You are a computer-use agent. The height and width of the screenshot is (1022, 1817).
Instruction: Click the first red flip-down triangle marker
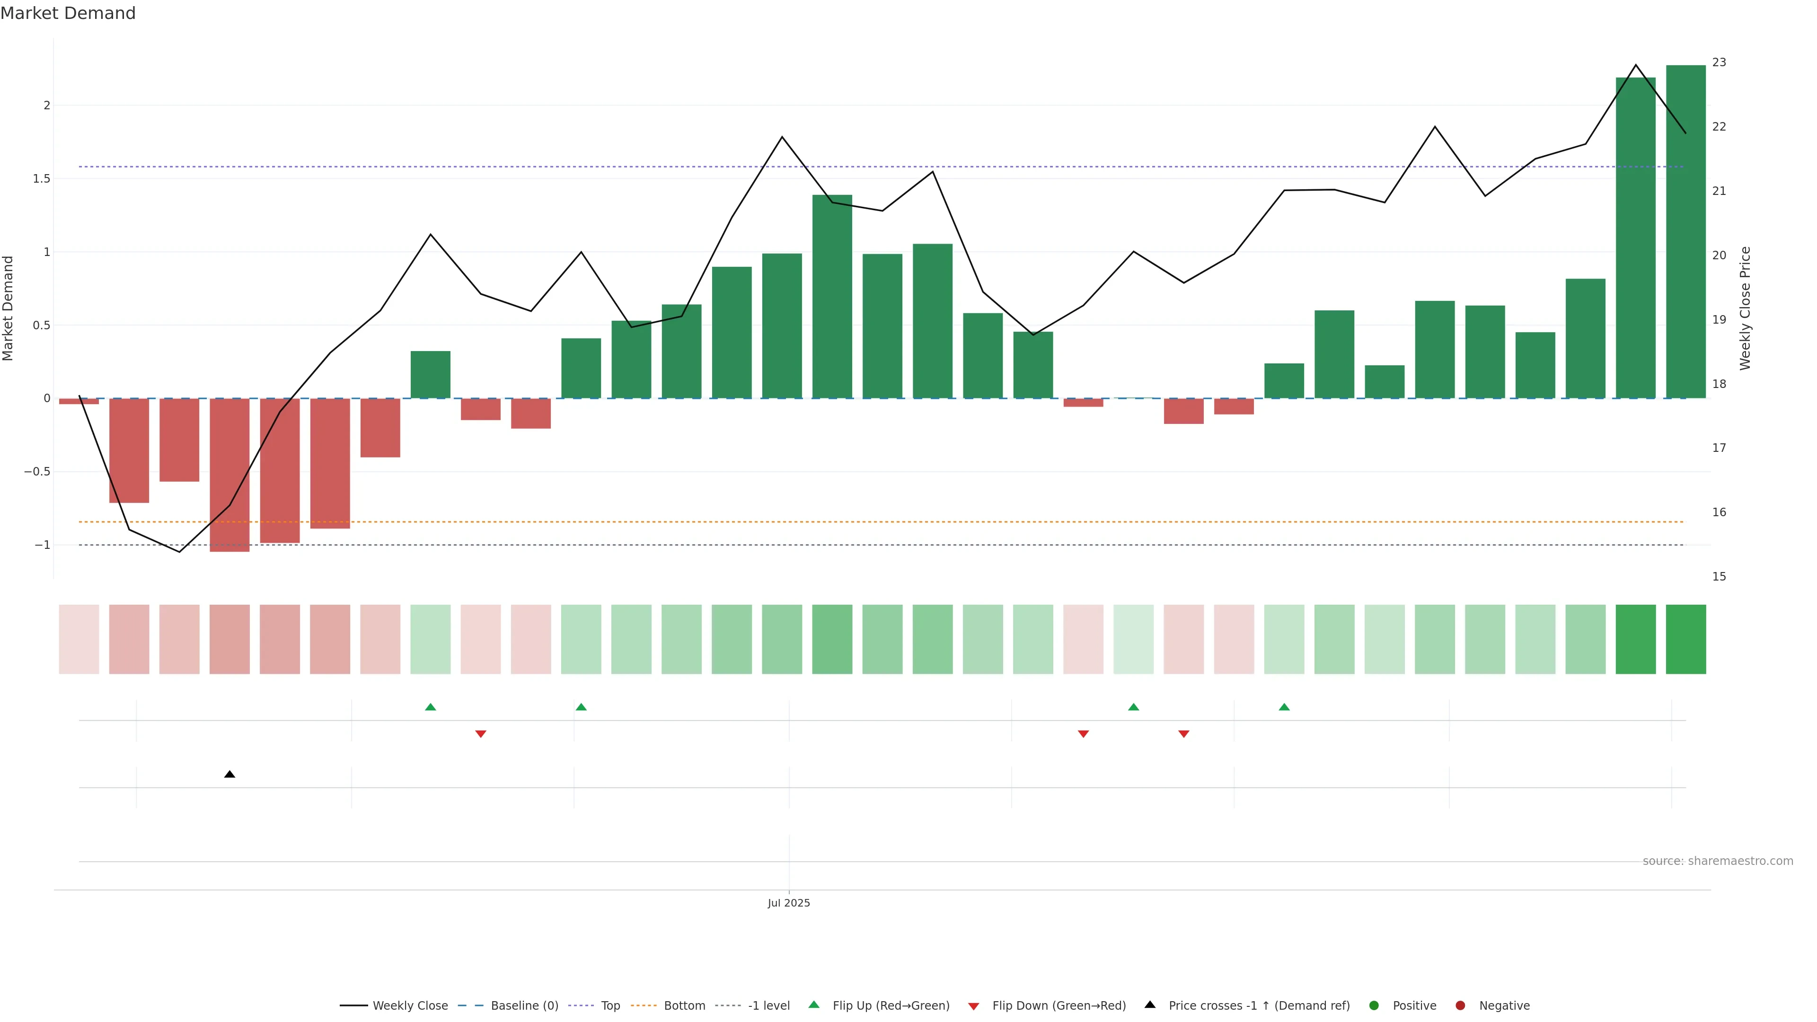(480, 734)
